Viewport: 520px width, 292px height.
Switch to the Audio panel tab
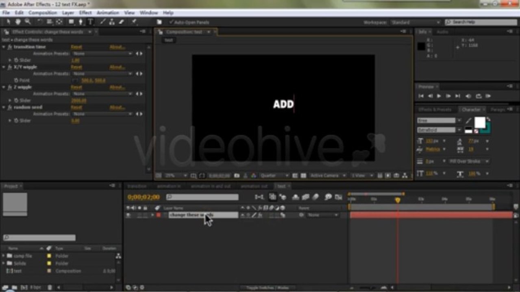click(x=442, y=32)
